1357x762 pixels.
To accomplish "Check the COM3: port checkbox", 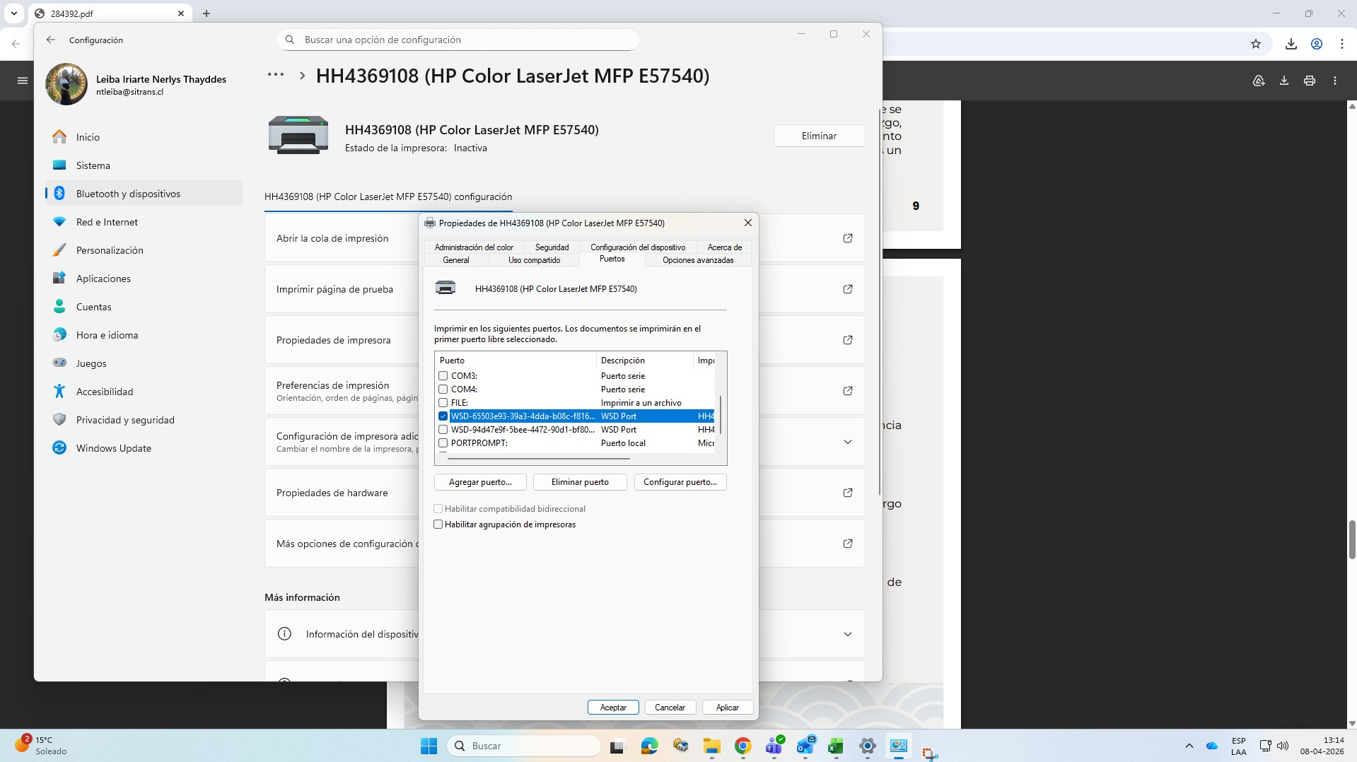I will (443, 376).
